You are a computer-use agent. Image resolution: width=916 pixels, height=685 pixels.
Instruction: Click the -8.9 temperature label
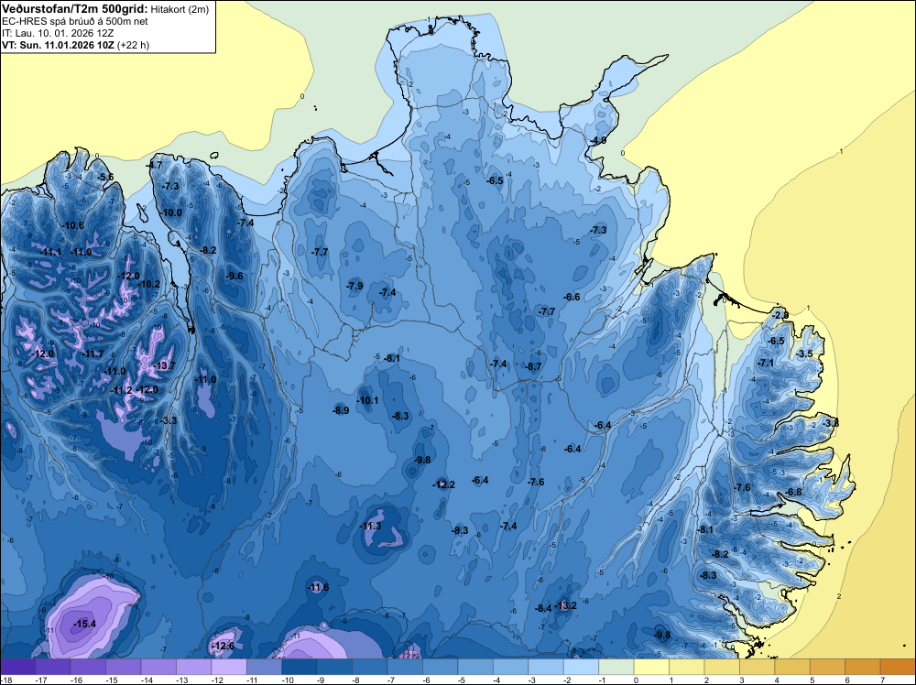(x=341, y=410)
